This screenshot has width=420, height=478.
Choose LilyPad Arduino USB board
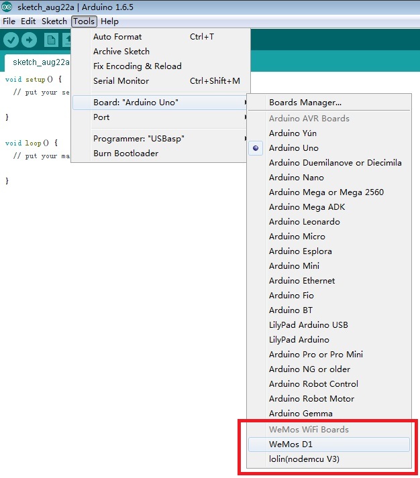[329, 325]
